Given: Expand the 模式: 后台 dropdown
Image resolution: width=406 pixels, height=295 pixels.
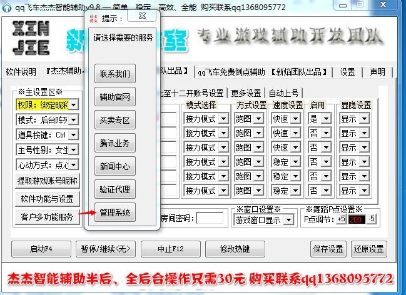Looking at the screenshot, I should point(74,120).
